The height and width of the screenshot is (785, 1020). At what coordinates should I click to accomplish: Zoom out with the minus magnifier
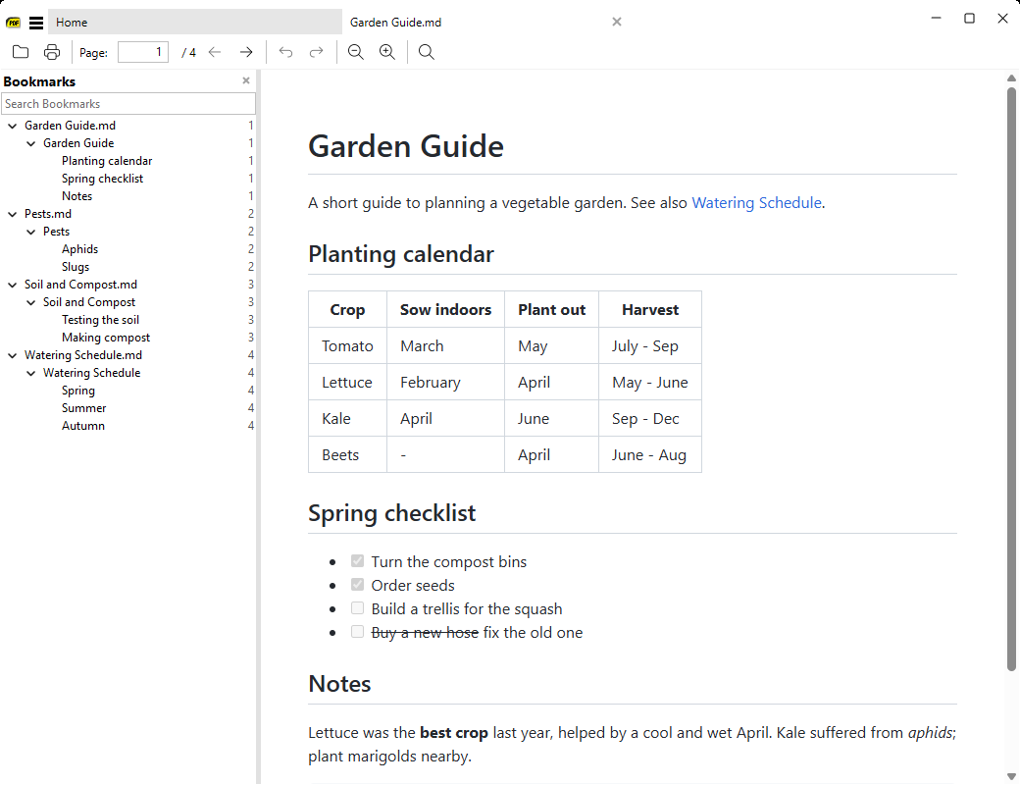tap(356, 52)
